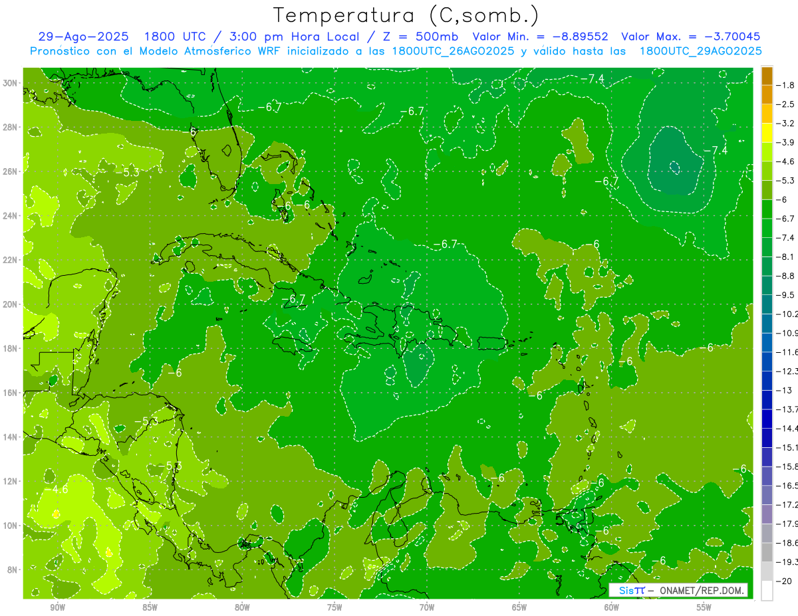
Task: Click '3:00 pm Hora Local' text
Action: 293,37
